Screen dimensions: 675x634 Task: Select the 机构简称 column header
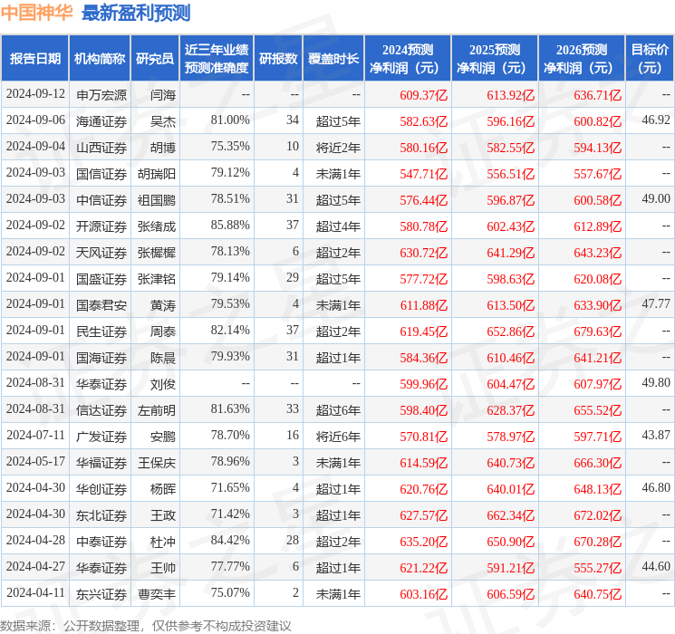[x=100, y=59]
